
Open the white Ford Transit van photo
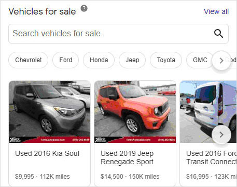(208, 112)
